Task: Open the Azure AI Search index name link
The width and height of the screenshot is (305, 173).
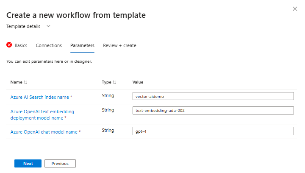Action: pyautogui.click(x=39, y=97)
